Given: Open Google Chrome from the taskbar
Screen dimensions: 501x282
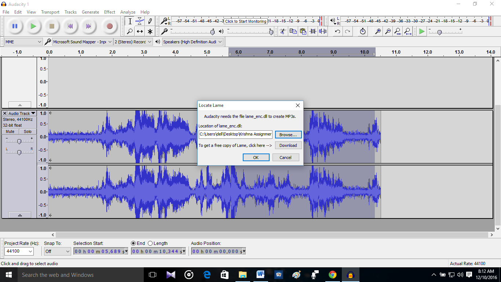Looking at the screenshot, I should 333,275.
